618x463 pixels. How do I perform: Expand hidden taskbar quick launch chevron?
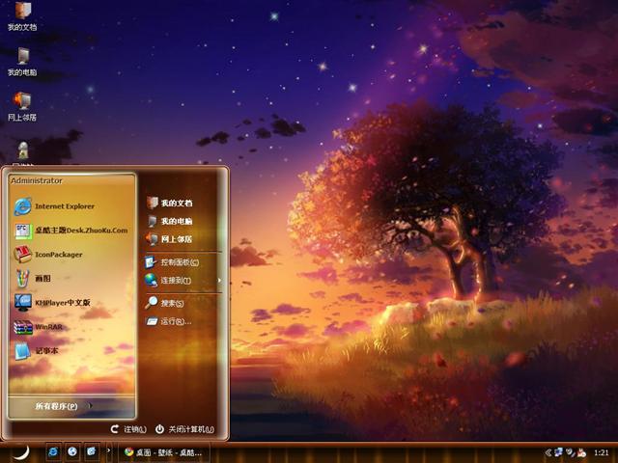pos(108,450)
